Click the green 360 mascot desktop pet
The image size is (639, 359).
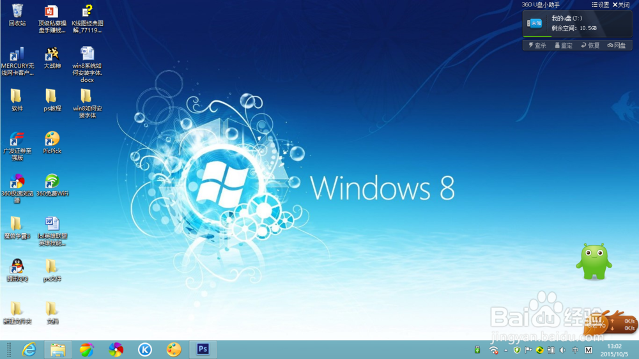tap(594, 262)
